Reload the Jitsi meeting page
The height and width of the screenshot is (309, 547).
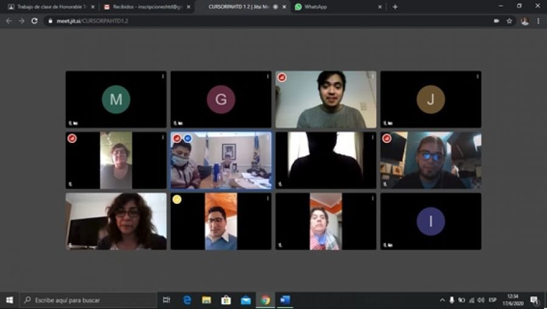(x=34, y=21)
